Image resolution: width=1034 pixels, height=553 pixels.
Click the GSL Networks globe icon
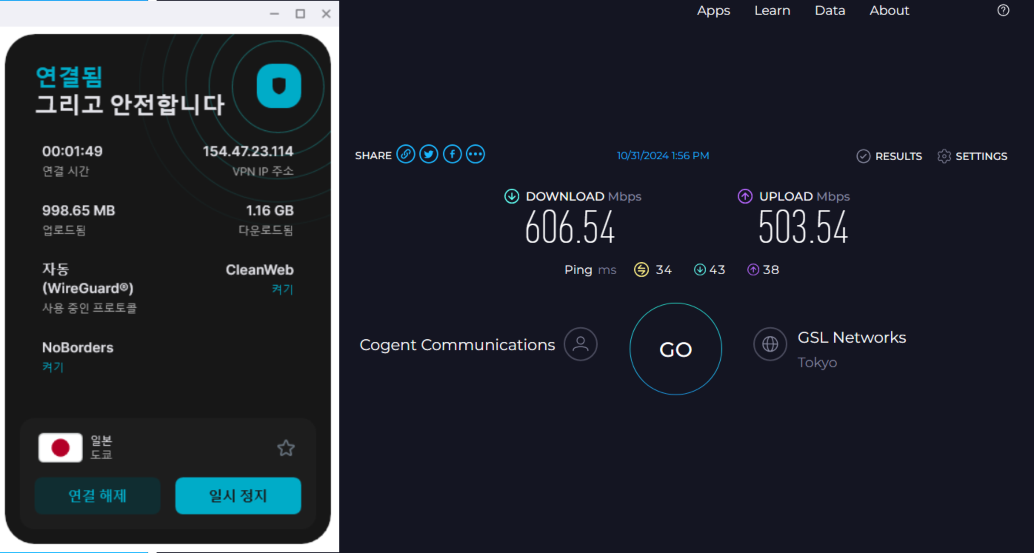pyautogui.click(x=770, y=344)
